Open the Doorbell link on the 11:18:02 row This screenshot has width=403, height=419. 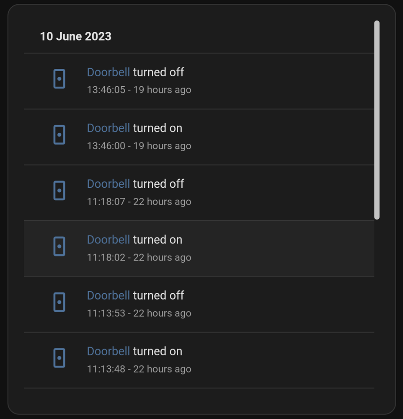[x=108, y=239]
